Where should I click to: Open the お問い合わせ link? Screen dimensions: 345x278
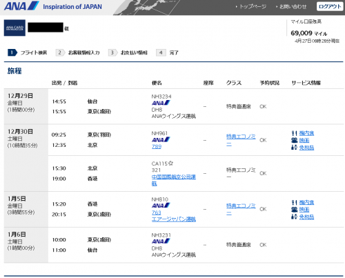pyautogui.click(x=293, y=6)
